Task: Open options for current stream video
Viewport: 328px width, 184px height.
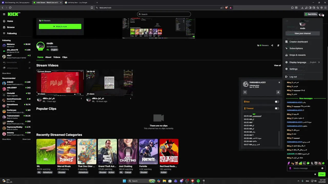Action: coord(81,98)
